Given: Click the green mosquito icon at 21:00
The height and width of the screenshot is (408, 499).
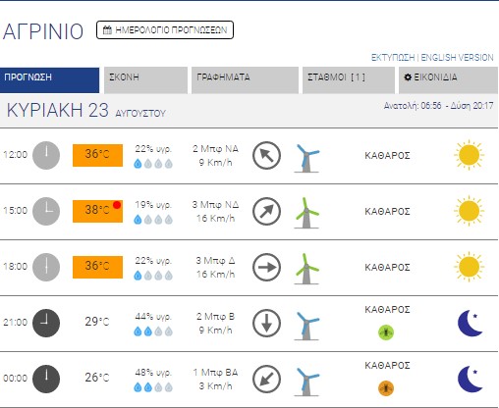Looking at the screenshot, I should coord(386,332).
